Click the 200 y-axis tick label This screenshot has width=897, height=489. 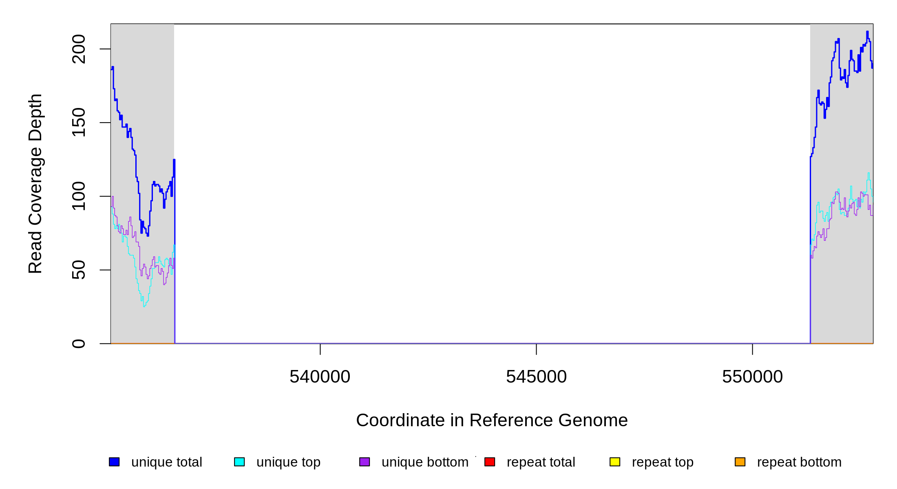point(79,49)
